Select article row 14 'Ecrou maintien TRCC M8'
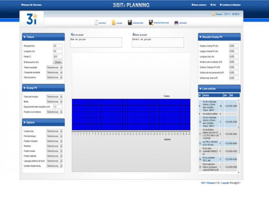269x201 pixels. (218, 159)
